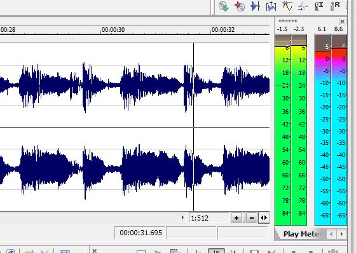
Task: Click the 1:512 zoom ratio field
Action: (x=209, y=218)
